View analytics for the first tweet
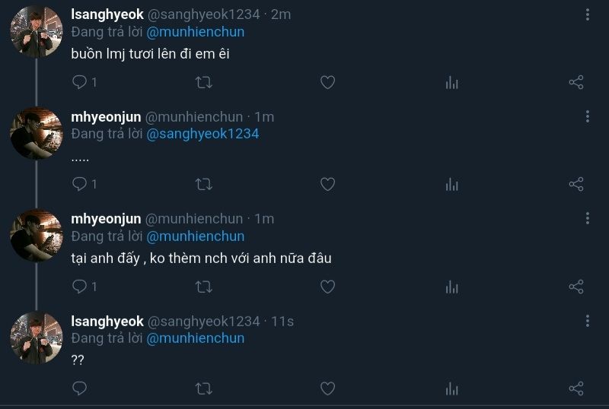 [x=452, y=82]
